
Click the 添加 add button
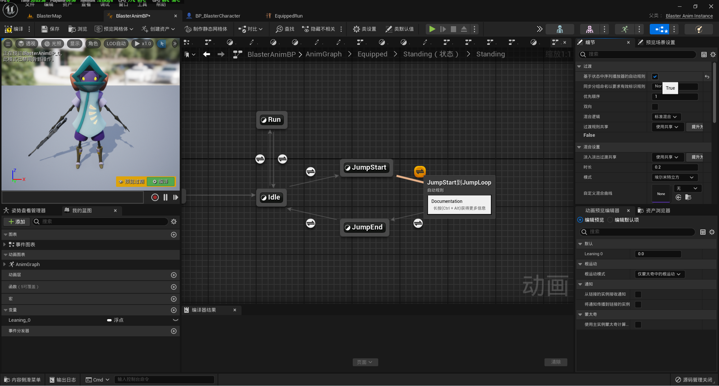(x=17, y=222)
